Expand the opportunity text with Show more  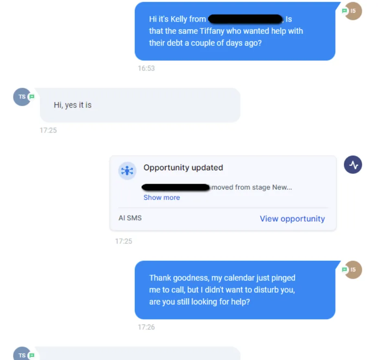(162, 198)
